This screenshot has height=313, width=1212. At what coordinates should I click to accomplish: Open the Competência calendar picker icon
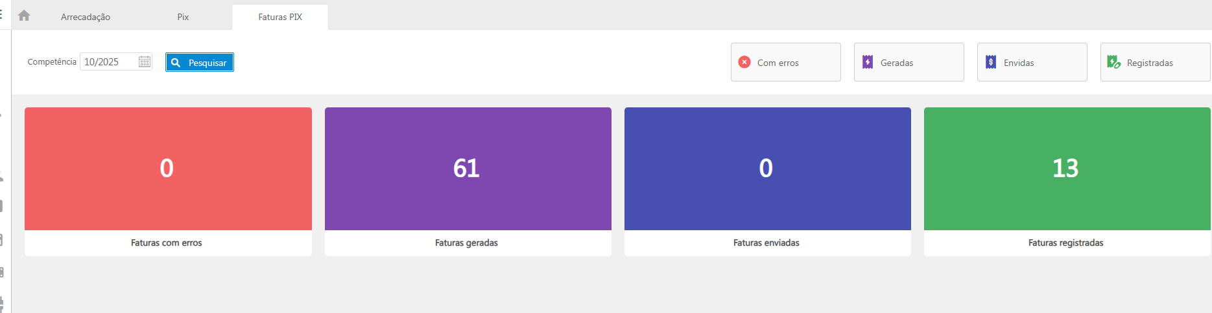[145, 62]
